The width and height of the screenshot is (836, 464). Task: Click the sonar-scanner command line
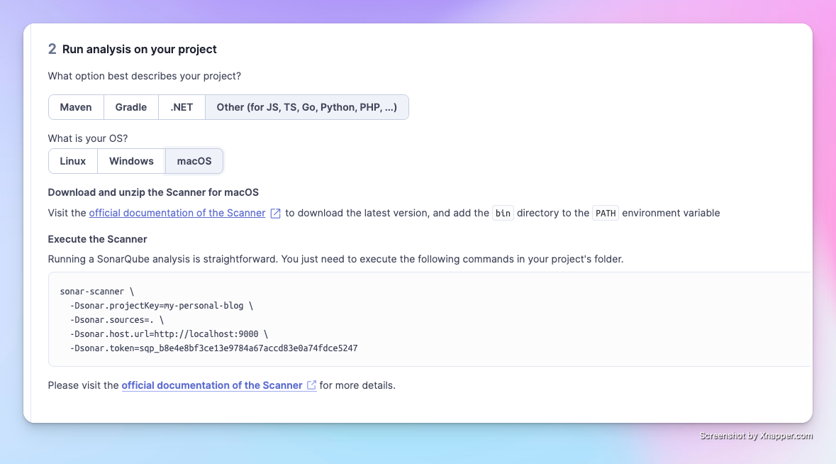tap(97, 292)
